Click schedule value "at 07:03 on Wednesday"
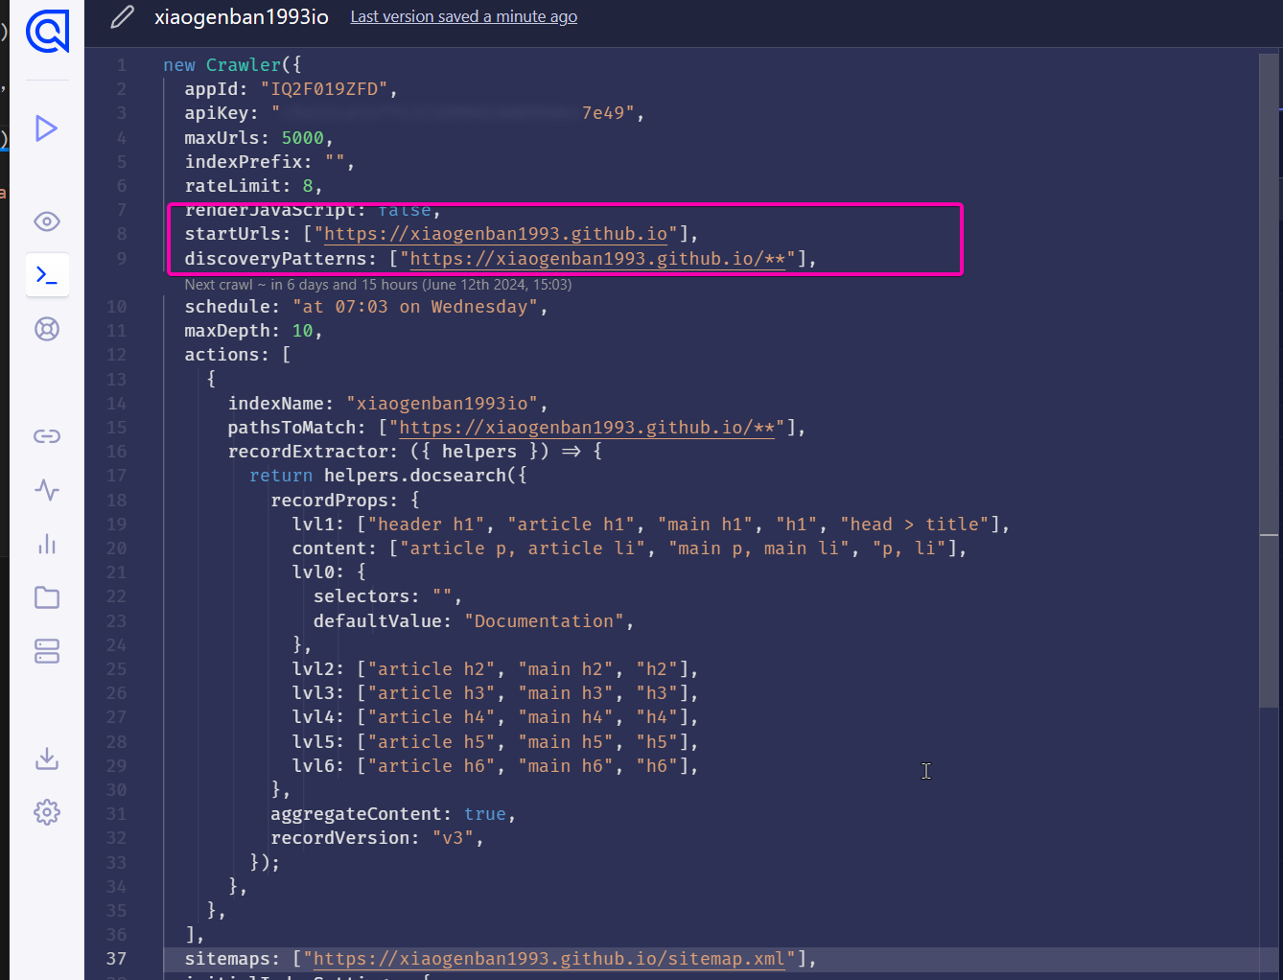The width and height of the screenshot is (1283, 980). (415, 307)
